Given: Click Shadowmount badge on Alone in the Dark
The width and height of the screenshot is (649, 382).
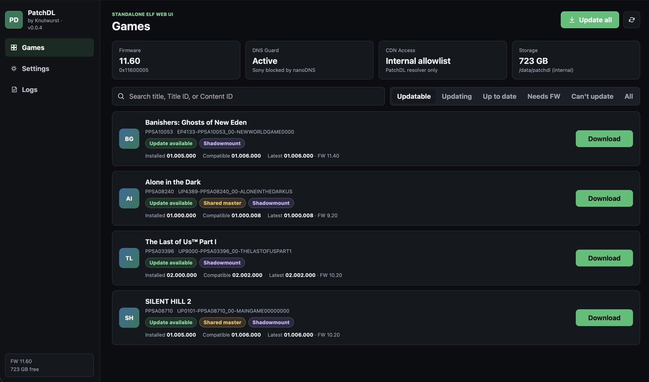Looking at the screenshot, I should click(271, 203).
